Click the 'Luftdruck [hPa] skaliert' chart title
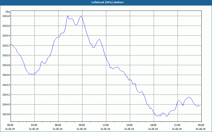 click(x=107, y=2)
